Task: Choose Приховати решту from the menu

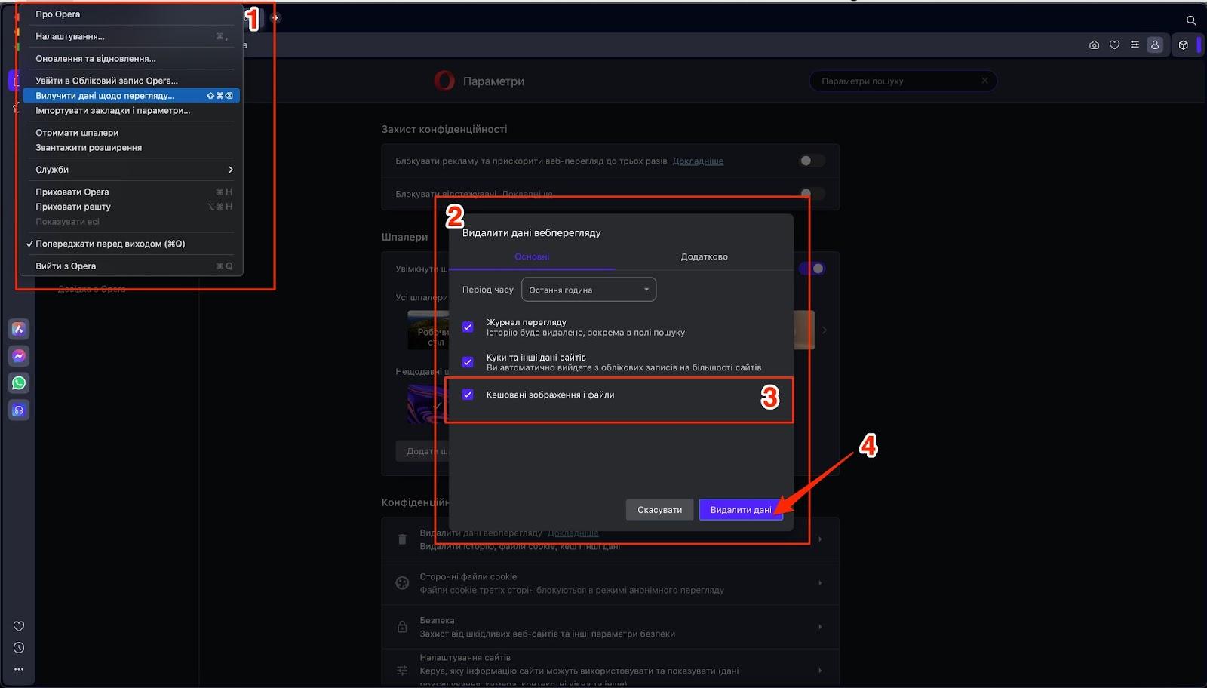Action: 130,207
